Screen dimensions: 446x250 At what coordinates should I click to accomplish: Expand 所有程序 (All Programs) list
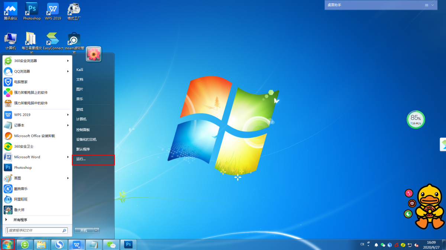pos(20,220)
